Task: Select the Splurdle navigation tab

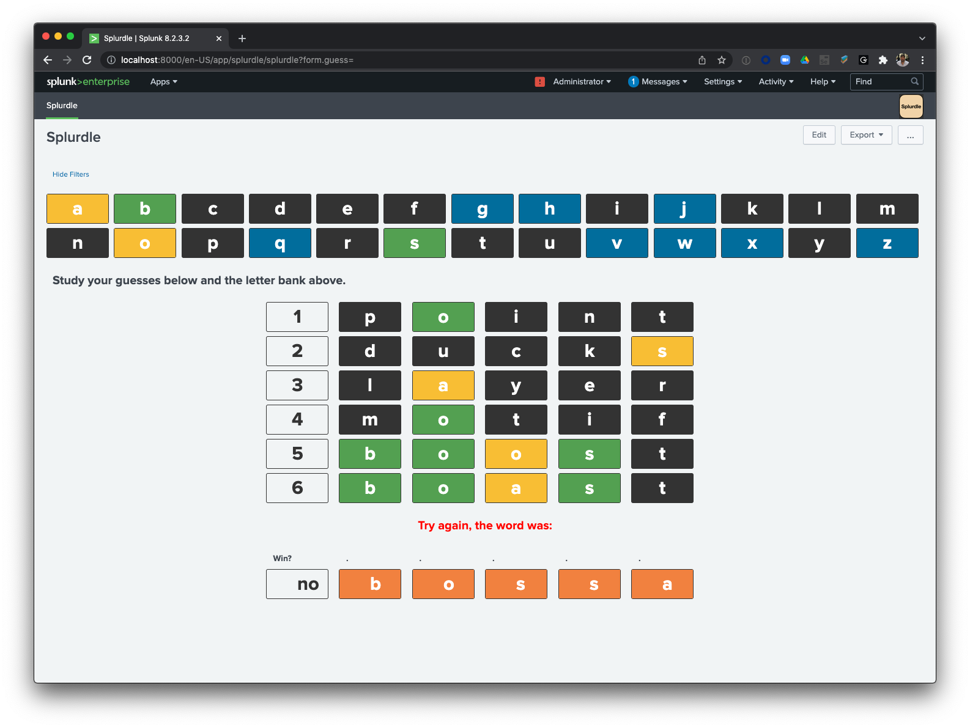Action: pos(62,106)
